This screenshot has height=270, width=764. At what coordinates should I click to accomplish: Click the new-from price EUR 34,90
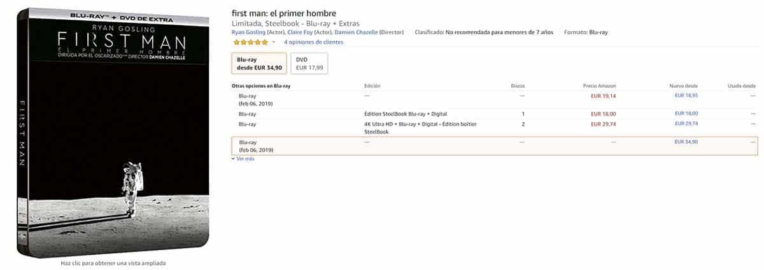pos(686,142)
